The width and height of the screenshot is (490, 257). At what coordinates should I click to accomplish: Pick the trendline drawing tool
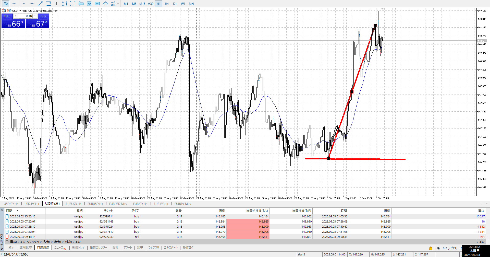point(40,4)
